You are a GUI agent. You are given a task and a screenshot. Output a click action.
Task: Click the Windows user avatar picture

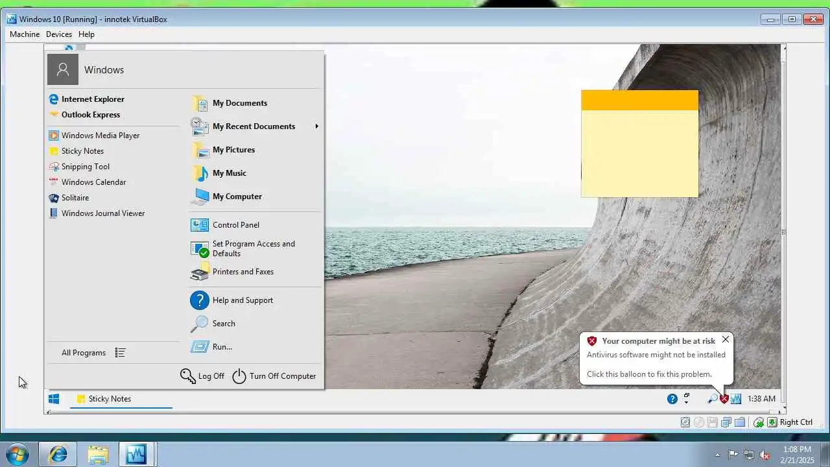click(63, 69)
